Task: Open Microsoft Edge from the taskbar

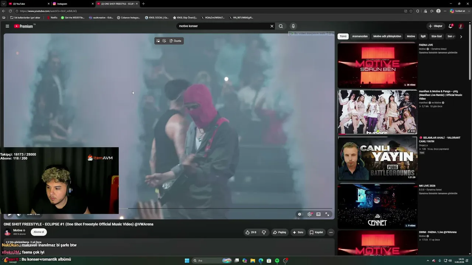Action: pyautogui.click(x=261, y=261)
